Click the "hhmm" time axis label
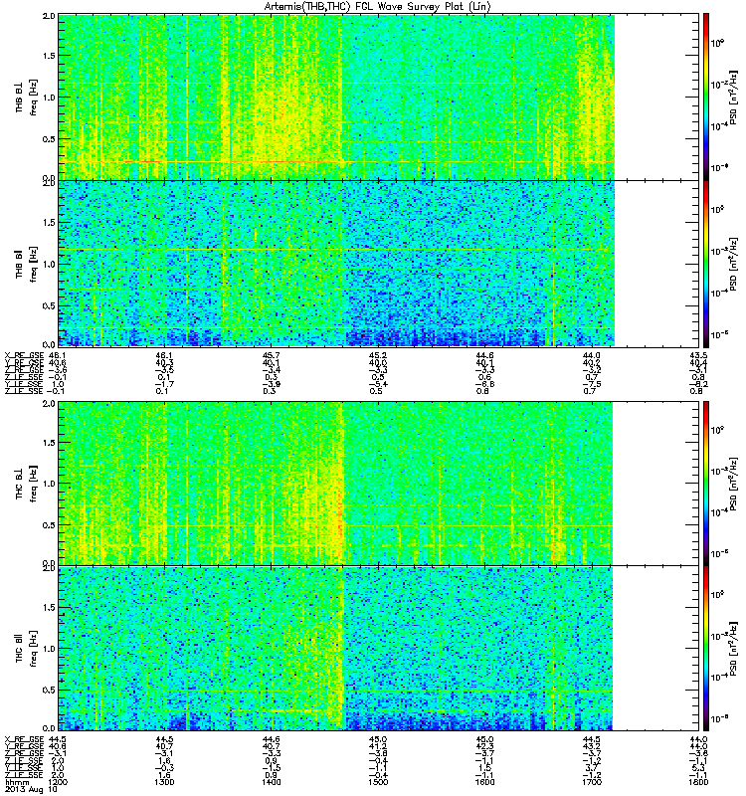746x796 pixels. pyautogui.click(x=16, y=782)
